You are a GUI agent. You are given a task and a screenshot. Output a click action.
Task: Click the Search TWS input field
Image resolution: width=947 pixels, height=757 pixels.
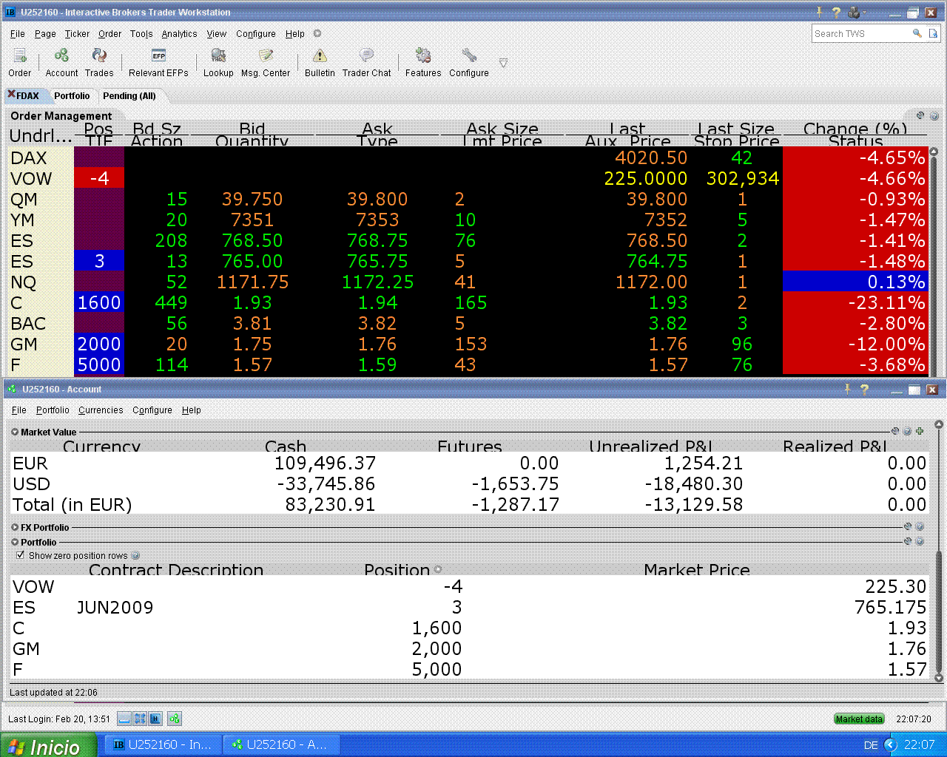pyautogui.click(x=862, y=33)
